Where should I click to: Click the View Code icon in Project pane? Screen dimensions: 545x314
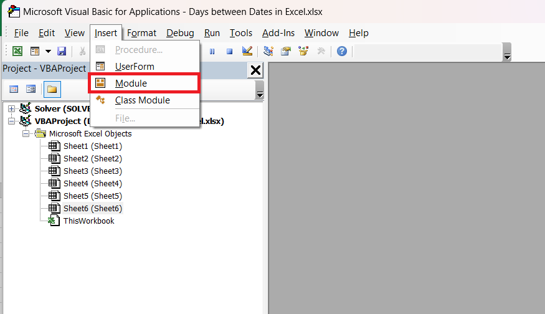pos(14,89)
